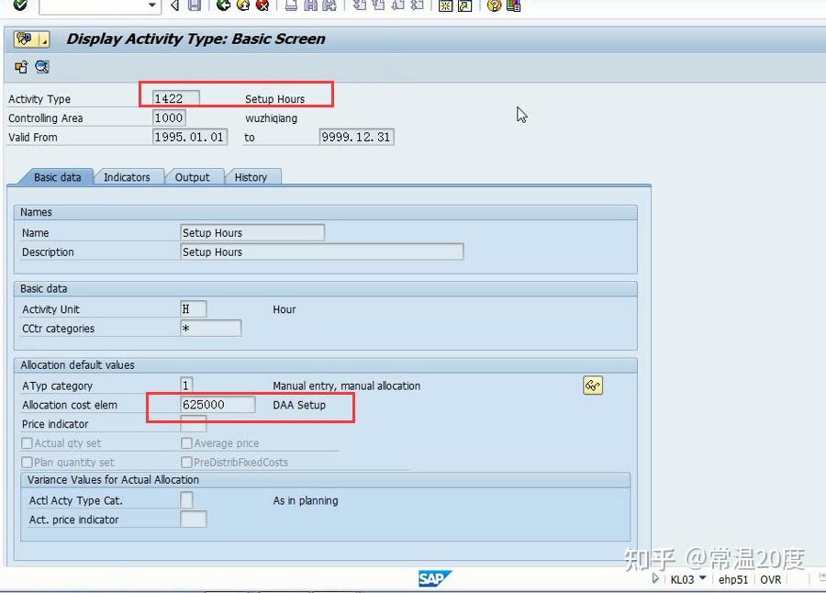Open SAP help with the question mark icon
This screenshot has height=593, width=826.
(493, 6)
